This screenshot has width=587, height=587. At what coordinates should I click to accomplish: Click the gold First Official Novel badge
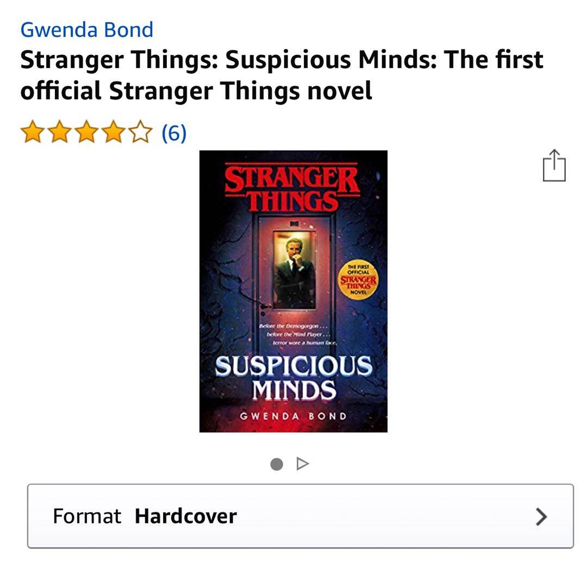pyautogui.click(x=358, y=280)
